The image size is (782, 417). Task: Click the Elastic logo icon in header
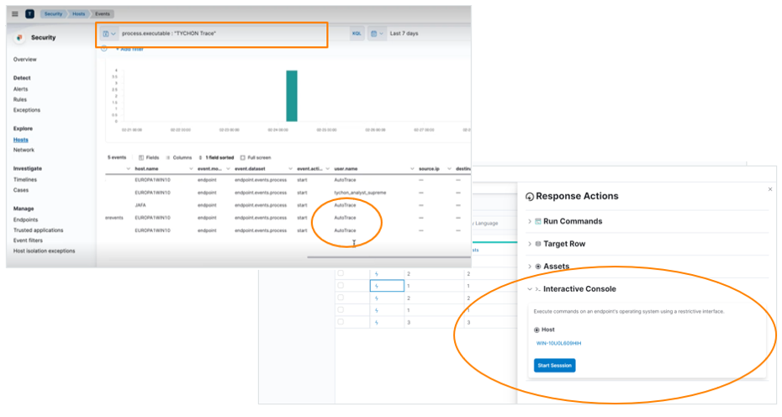tap(30, 14)
